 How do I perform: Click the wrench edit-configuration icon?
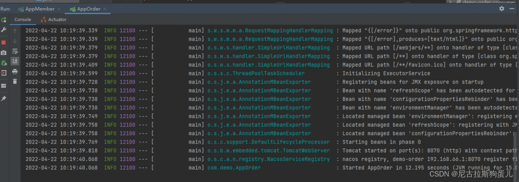click(x=4, y=30)
